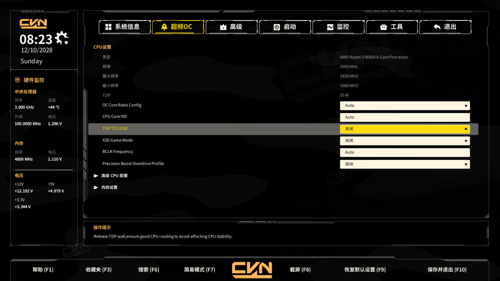Viewport: 500px width, 281px height.
Task: Click 恢复默认设置 (F9) button
Action: [365, 270]
